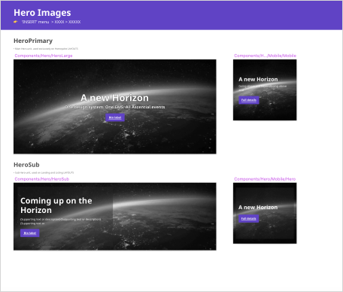Select the HeroSub section heading
The height and width of the screenshot is (292, 343).
pos(26,165)
